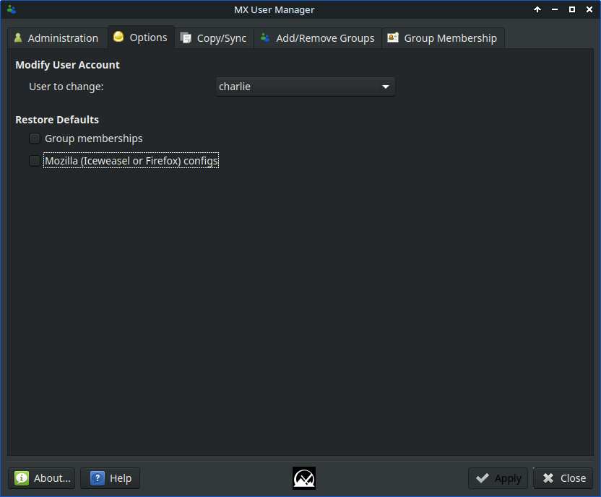Image resolution: width=601 pixels, height=497 pixels.
Task: Click the keep-above arrow in title bar
Action: pyautogui.click(x=537, y=9)
